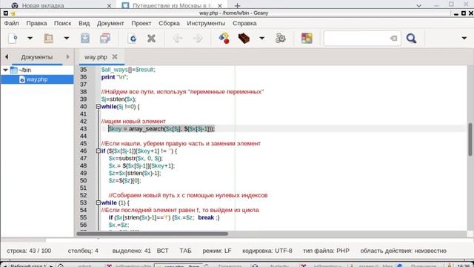Click status bar 'строка: 43 / 100'

[29, 251]
